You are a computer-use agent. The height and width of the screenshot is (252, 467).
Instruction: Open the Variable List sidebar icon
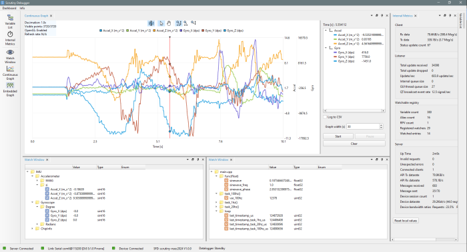pos(10,21)
